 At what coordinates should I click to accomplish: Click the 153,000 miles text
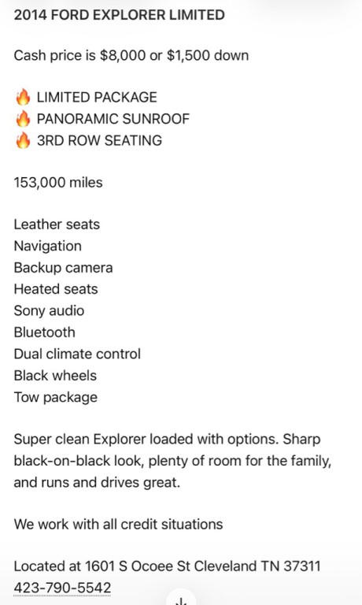(58, 183)
